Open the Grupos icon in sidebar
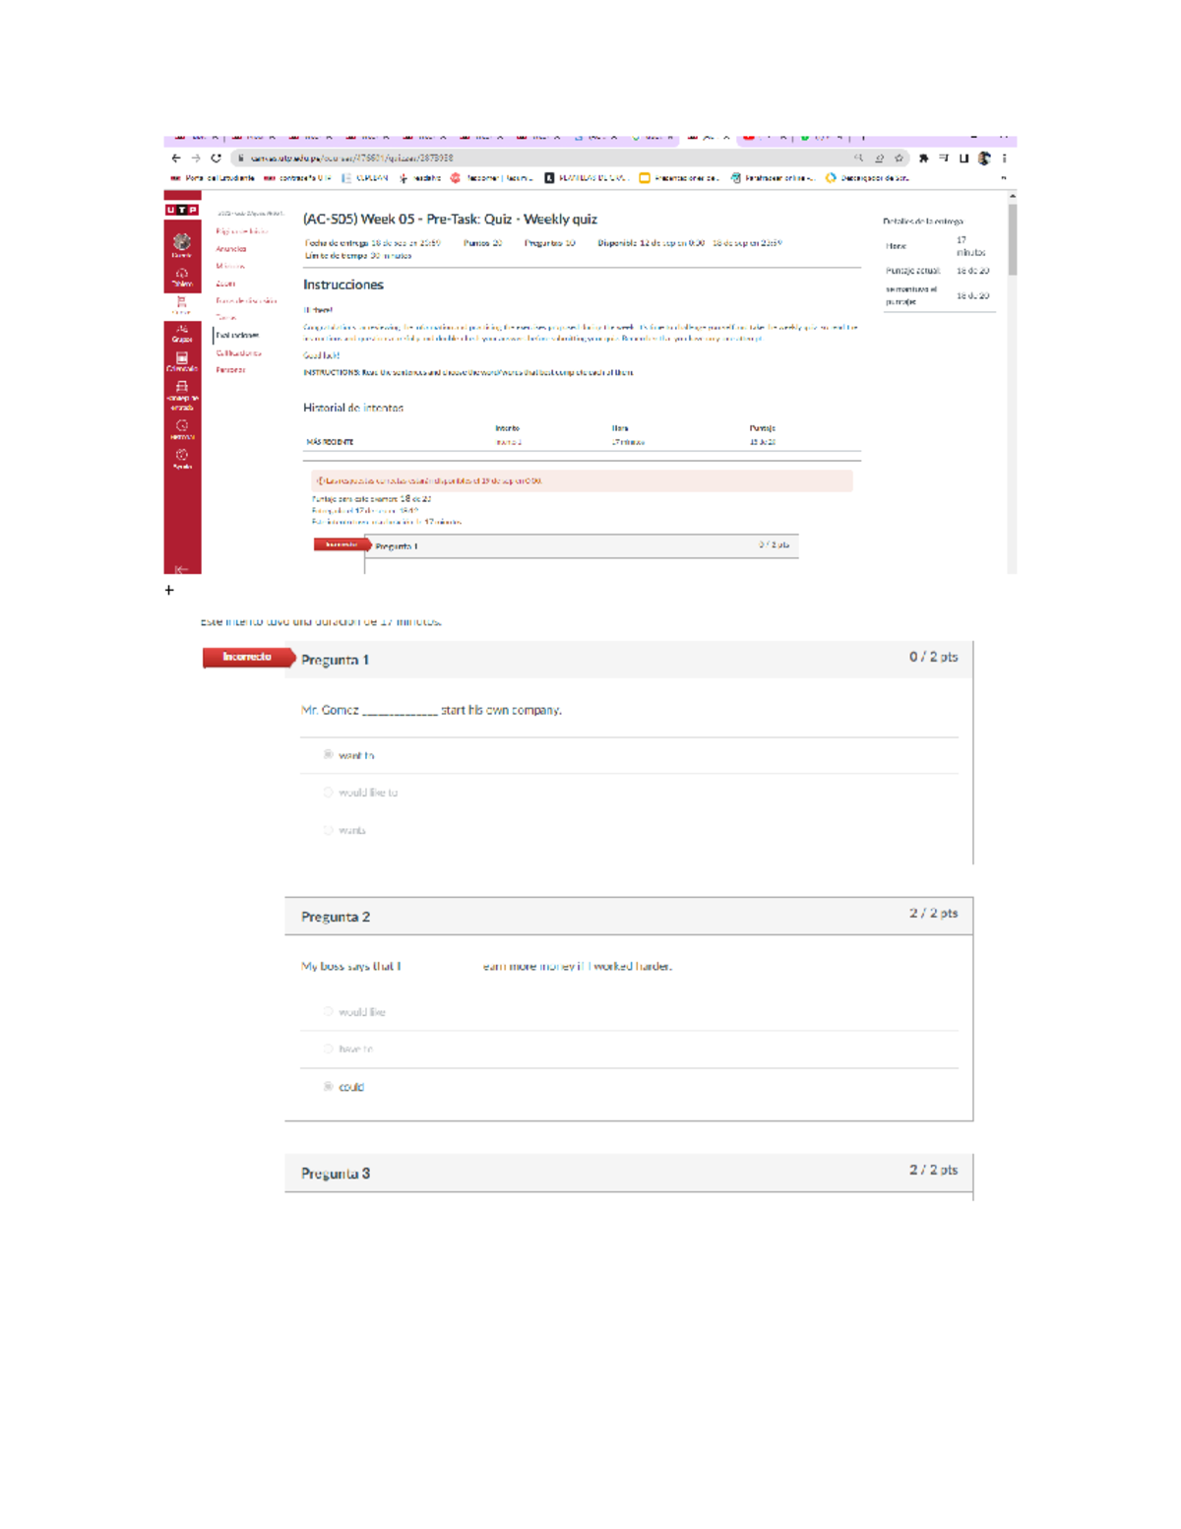Screen dimensions: 1181x1529 (x=182, y=333)
